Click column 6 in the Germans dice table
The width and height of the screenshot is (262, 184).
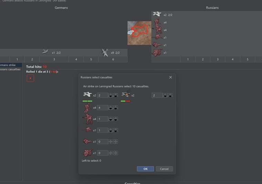point(113,59)
